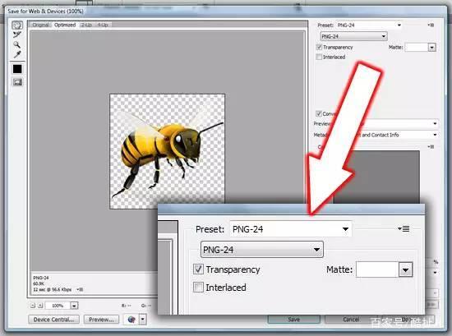Open the 100% zoom level dropdown

tap(74, 306)
